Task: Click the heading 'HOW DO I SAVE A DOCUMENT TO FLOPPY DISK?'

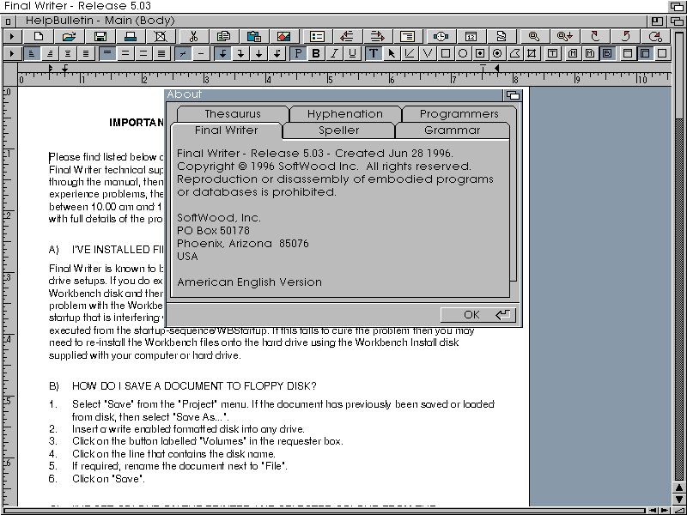Action: point(194,386)
